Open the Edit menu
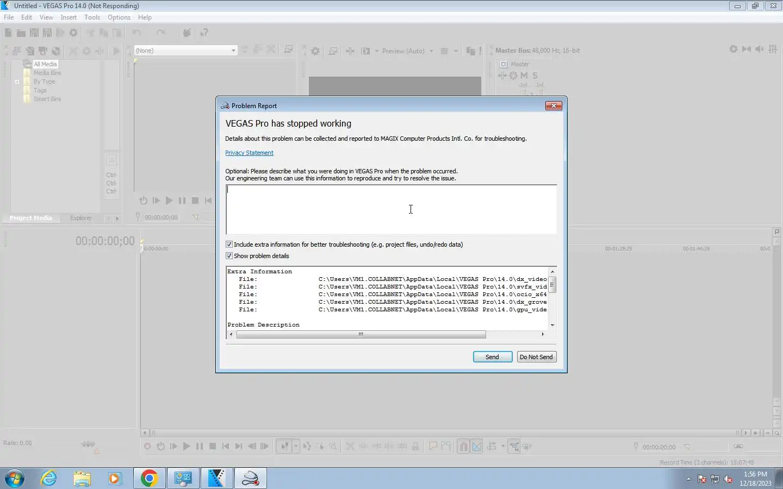The height and width of the screenshot is (489, 783). (27, 17)
